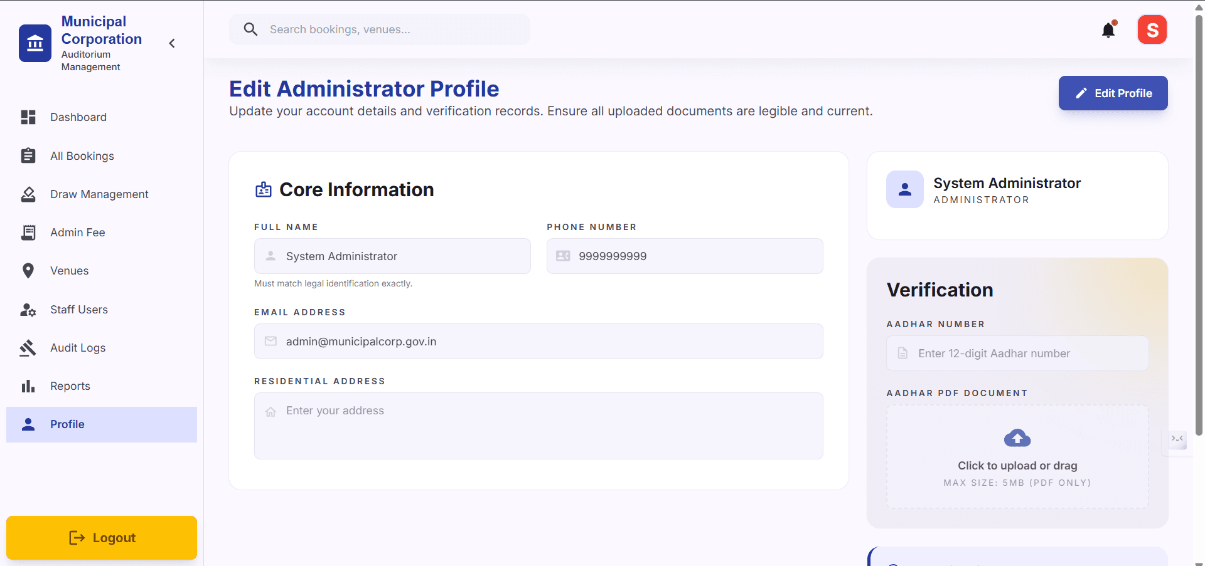Click the System Administrator avatar icon
The image size is (1205, 566).
coord(905,189)
